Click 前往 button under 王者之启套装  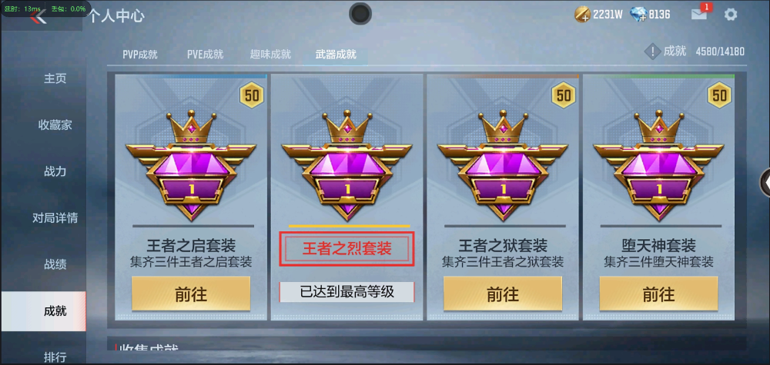pyautogui.click(x=191, y=294)
